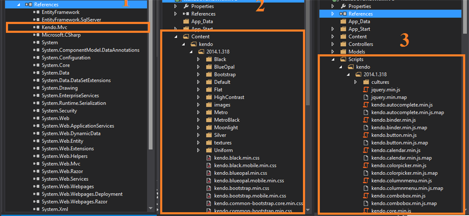This screenshot has height=216, width=469.
Task: Select "System.ComponentModel.DataAnnotations" reference
Action: tap(90, 50)
